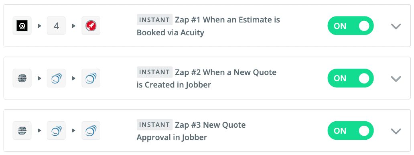Screen dimensions: 414x155
Task: Click the Acuity Scheduling icon in Zap #1
Action: point(22,26)
